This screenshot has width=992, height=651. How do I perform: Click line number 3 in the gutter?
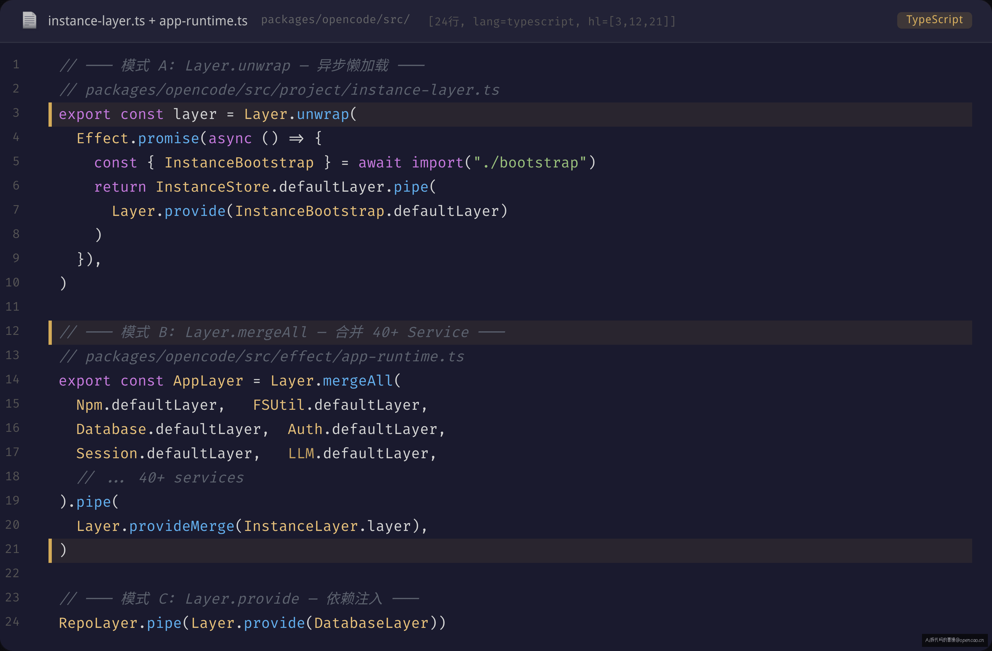click(16, 113)
